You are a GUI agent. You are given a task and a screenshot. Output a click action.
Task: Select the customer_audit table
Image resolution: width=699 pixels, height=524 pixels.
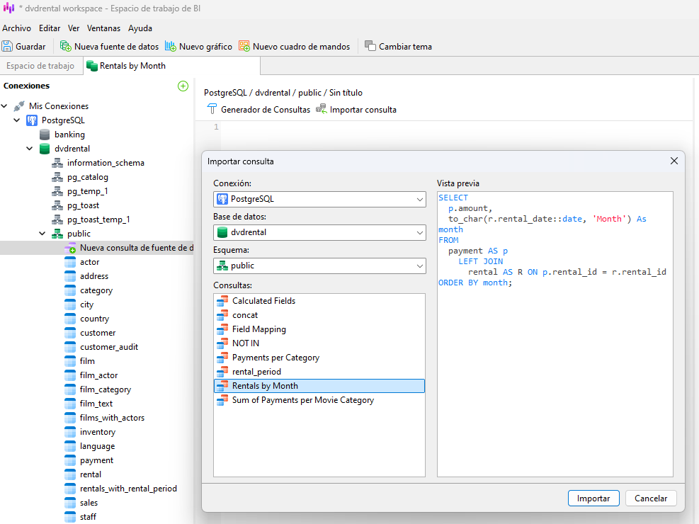pos(109,347)
